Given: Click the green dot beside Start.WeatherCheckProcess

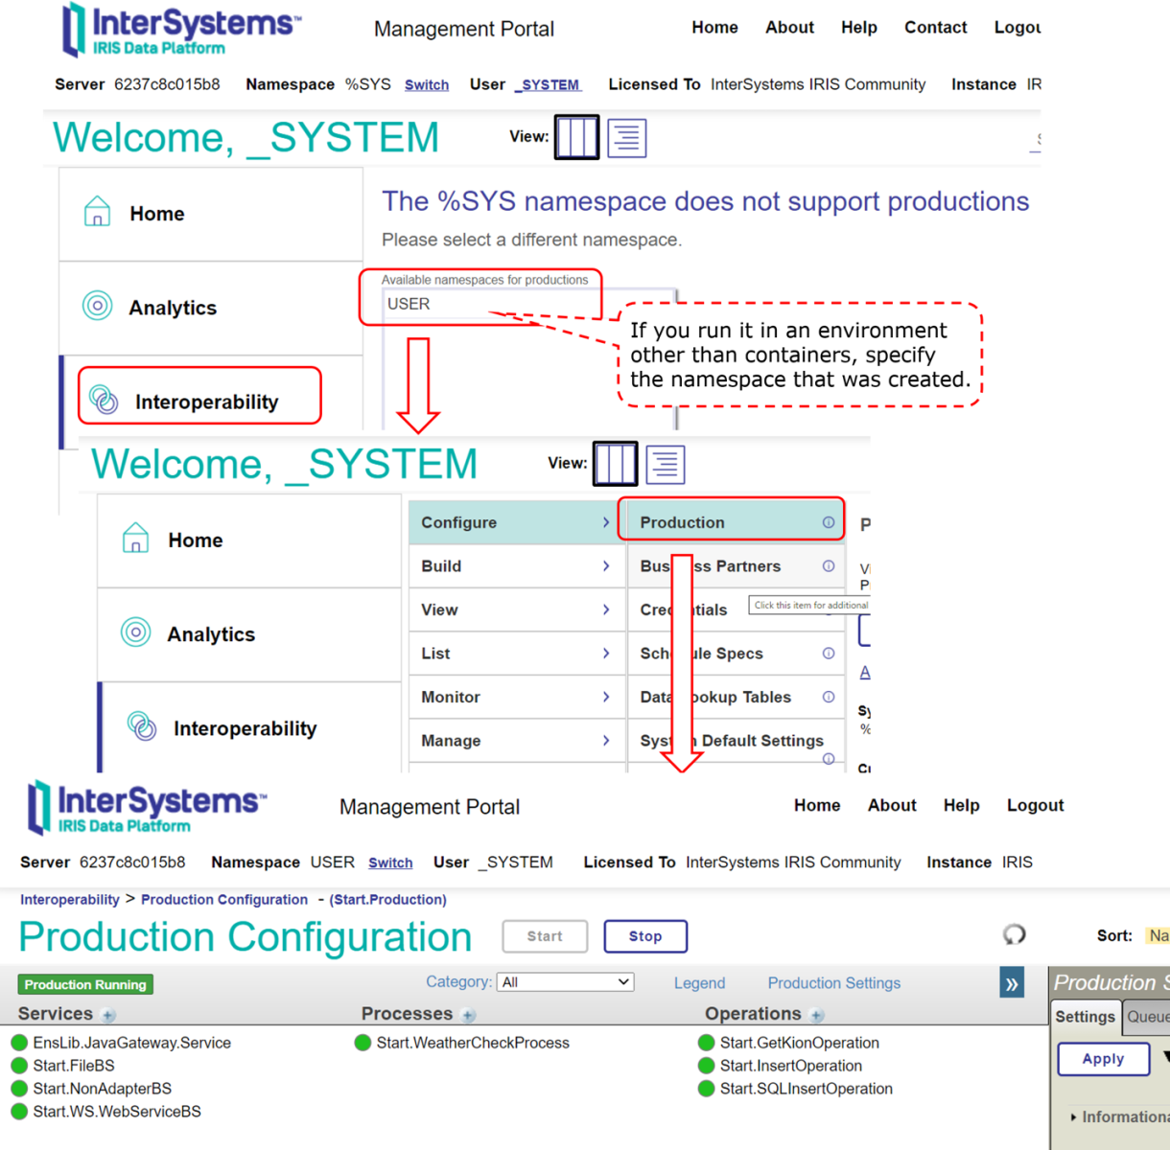Looking at the screenshot, I should (x=364, y=1042).
